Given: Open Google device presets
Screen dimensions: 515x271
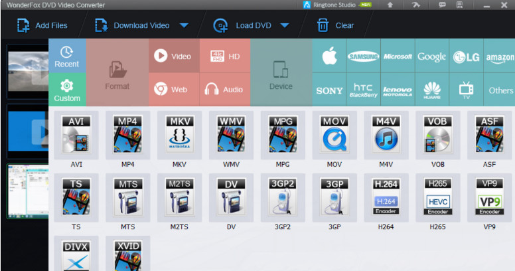Looking at the screenshot, I should click(x=432, y=56).
